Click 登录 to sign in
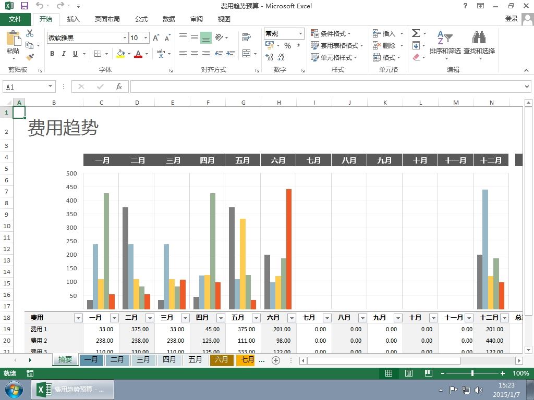Screen dimensions: 534x400 [511, 19]
